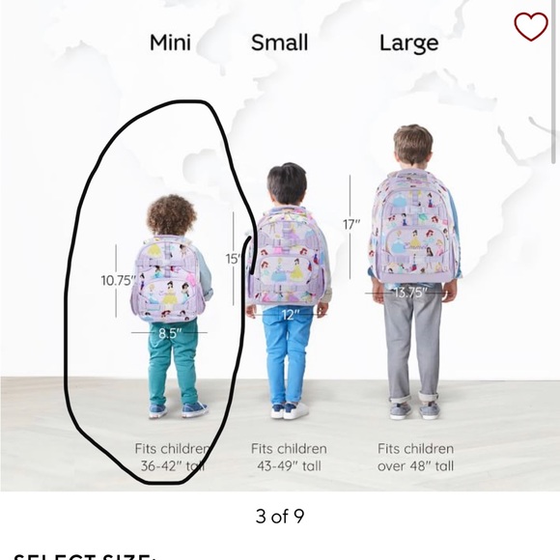Tap the SELECT SIZE heading

tap(85, 557)
